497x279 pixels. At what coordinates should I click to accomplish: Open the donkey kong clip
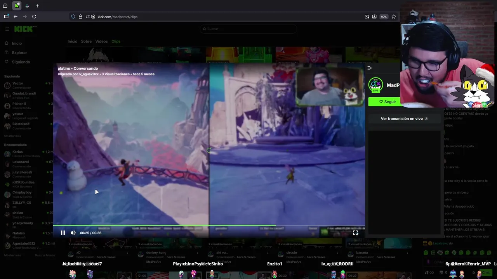tap(155, 253)
